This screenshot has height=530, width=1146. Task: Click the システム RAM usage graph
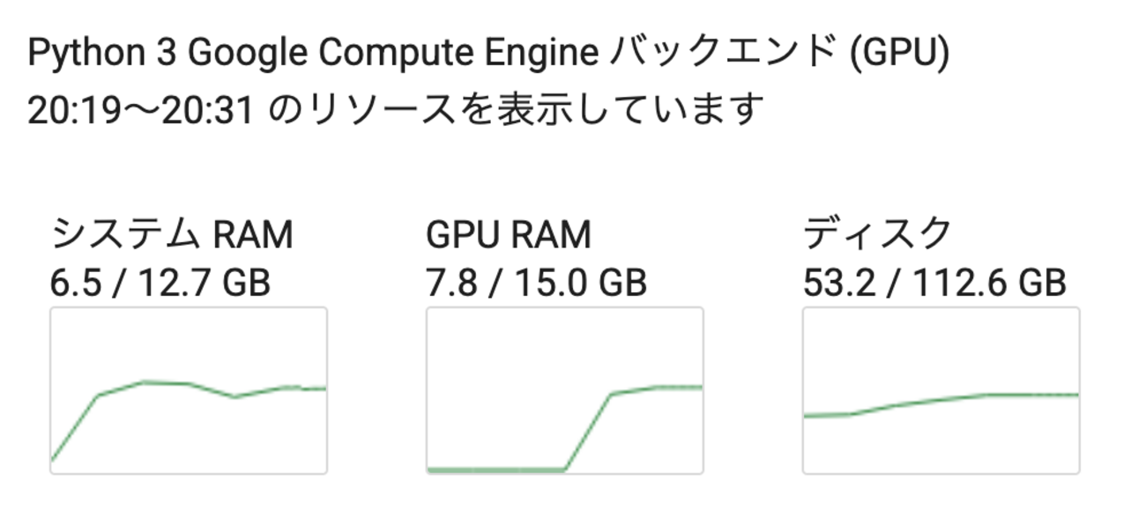coord(188,390)
